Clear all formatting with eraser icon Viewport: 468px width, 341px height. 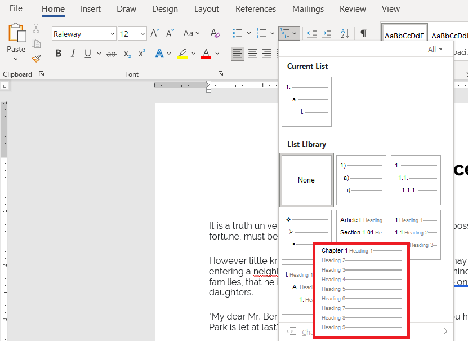(215, 33)
